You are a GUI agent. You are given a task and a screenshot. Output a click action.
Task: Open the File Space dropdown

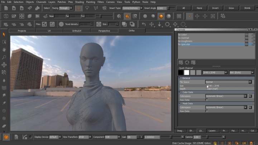(228, 82)
